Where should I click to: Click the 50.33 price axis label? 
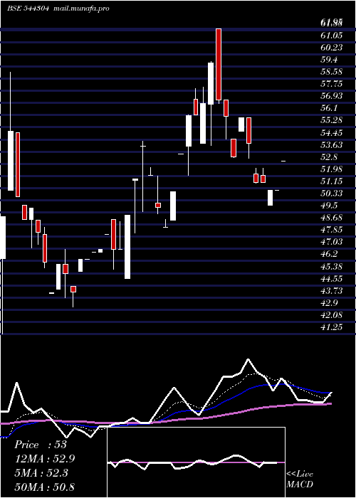tap(331, 193)
